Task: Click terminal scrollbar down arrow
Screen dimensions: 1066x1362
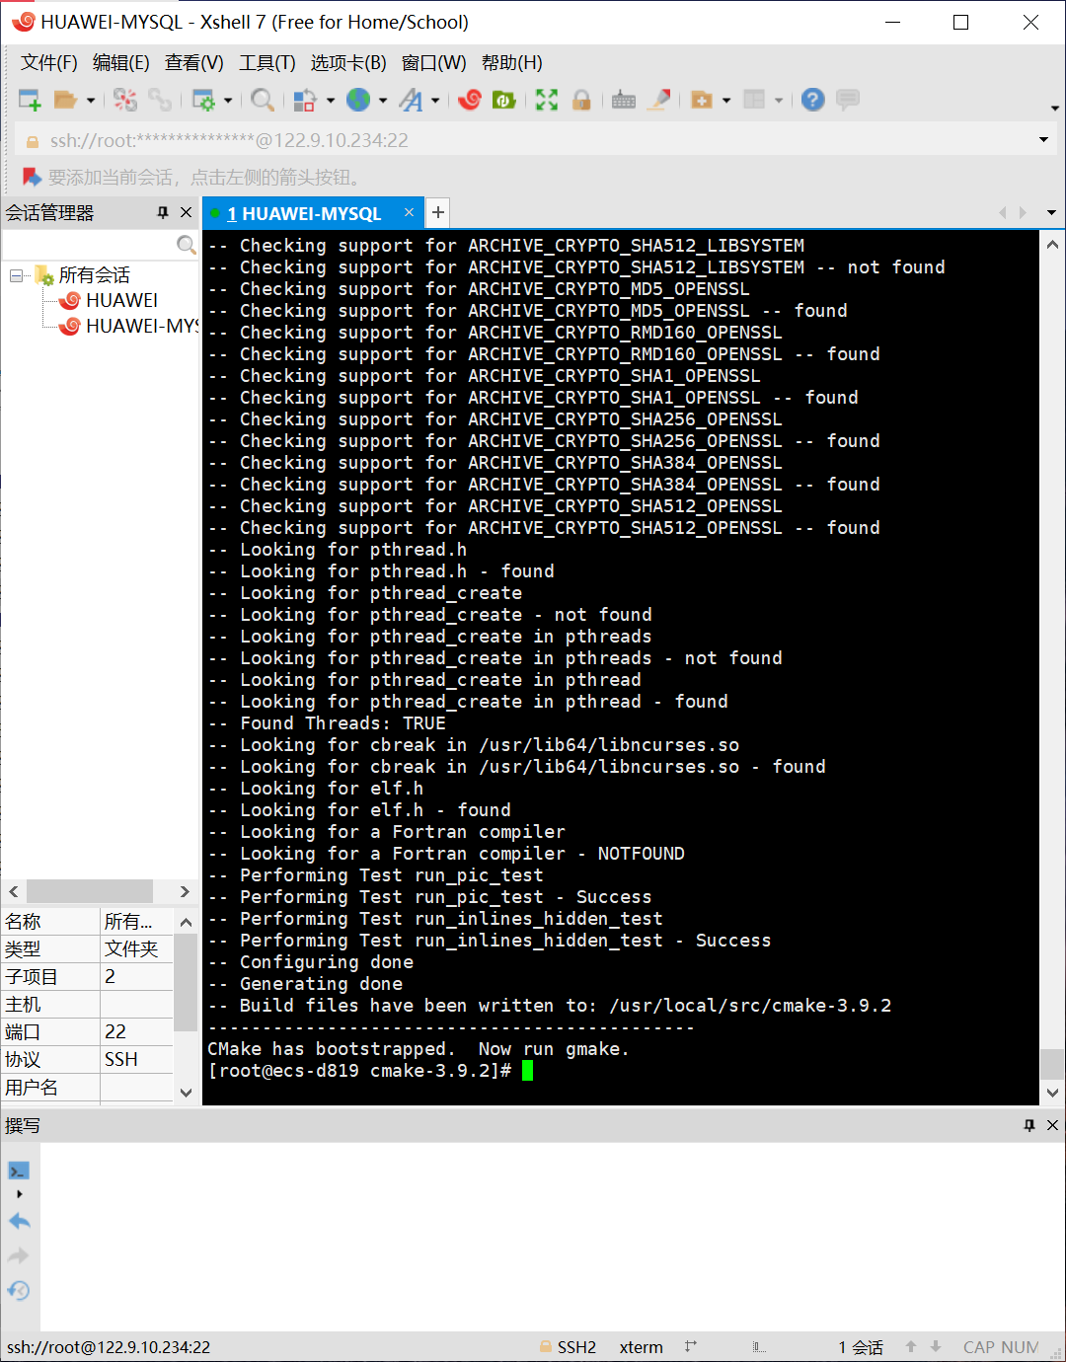Action: coord(1052,1093)
